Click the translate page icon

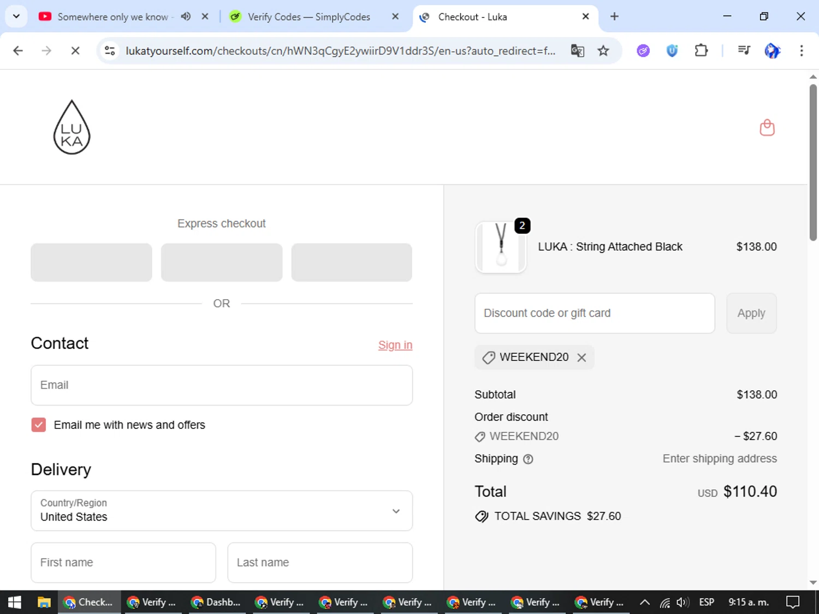pos(577,51)
